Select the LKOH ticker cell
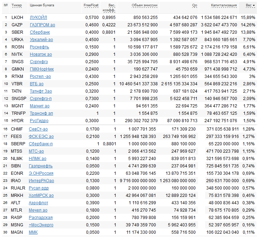 point(17,18)
